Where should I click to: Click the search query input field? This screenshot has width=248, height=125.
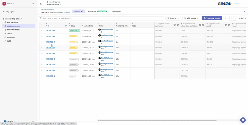click(102, 18)
